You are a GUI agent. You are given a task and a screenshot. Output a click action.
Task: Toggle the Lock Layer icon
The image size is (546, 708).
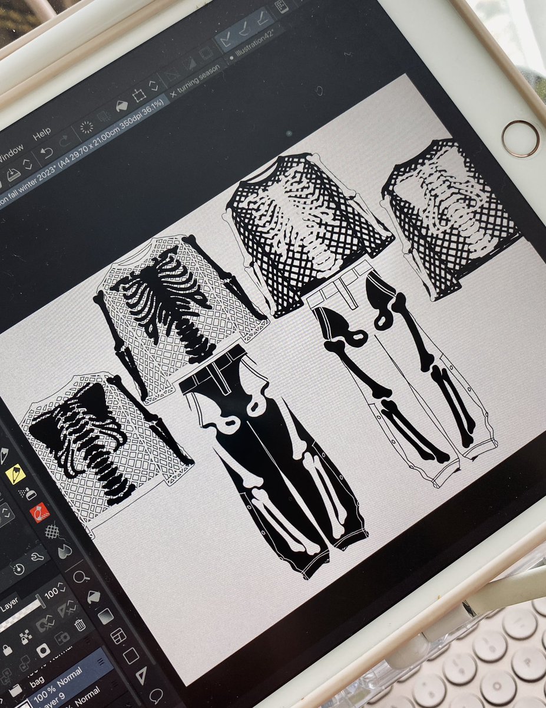click(x=7, y=650)
